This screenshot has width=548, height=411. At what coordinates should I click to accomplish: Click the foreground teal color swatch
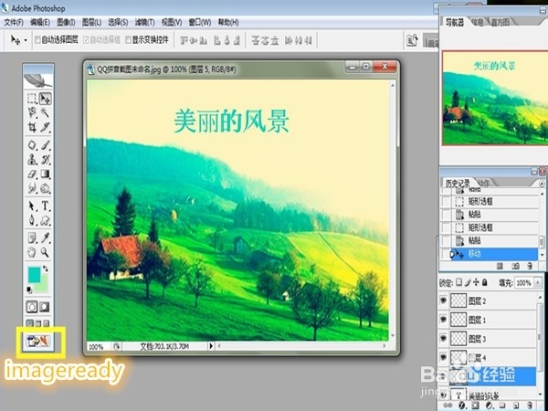point(34,275)
